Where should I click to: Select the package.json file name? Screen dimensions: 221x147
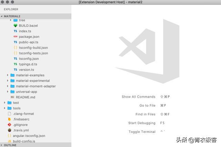[29, 37]
